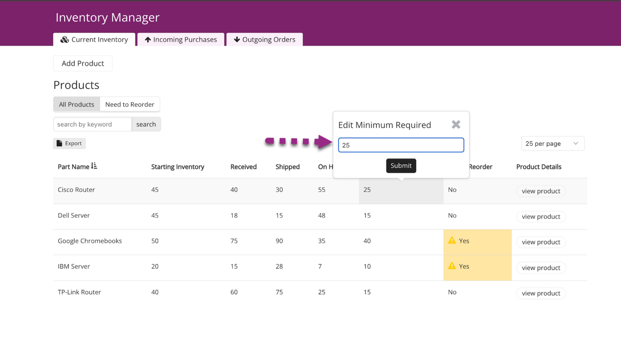
Task: Go to the Outgoing Orders tab
Action: point(265,40)
